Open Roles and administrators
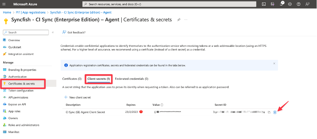The image size is (317, 139). pos(24,125)
